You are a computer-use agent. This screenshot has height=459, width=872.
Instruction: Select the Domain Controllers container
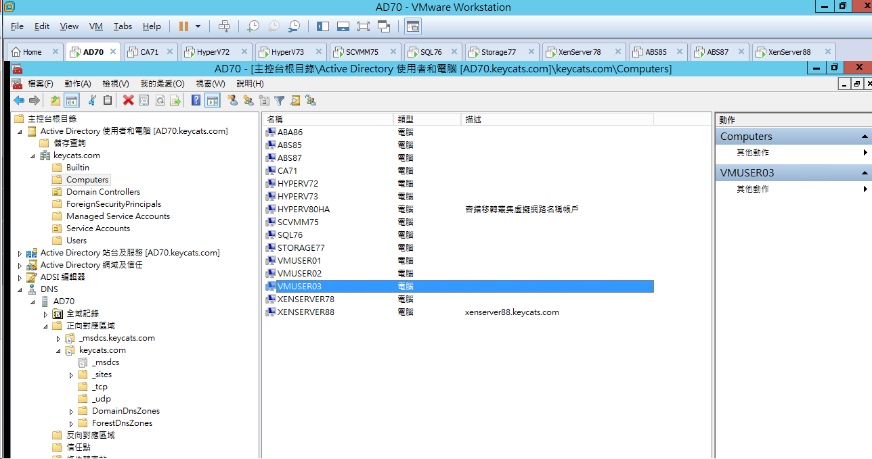coord(103,192)
